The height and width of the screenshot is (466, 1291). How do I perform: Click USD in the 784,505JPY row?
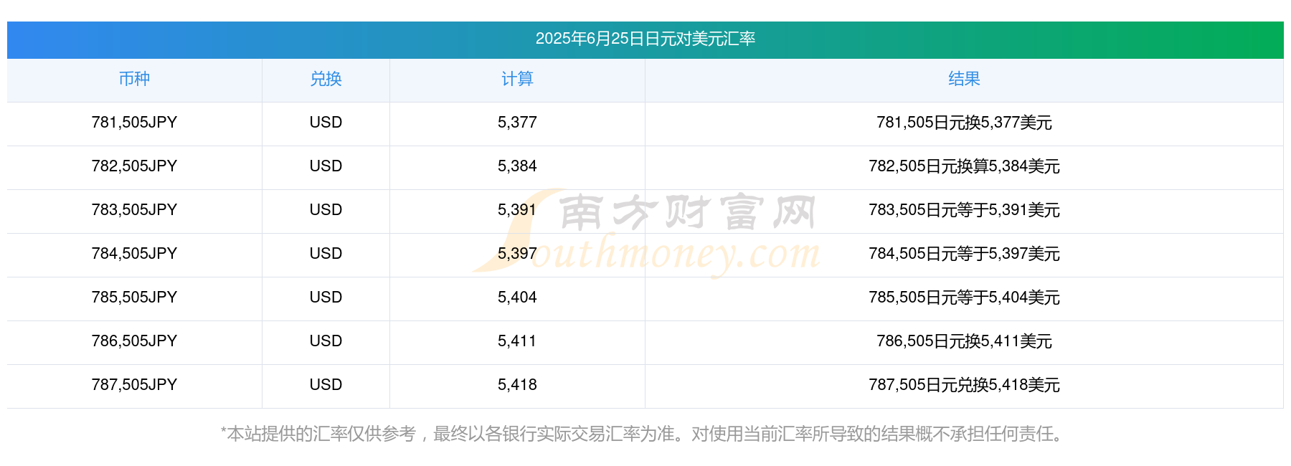[326, 254]
